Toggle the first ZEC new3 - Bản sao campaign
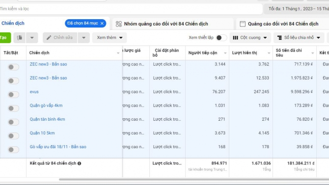Viewport: 329px width, 185px height. (13, 67)
